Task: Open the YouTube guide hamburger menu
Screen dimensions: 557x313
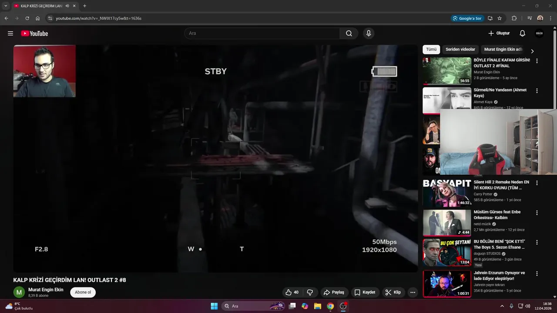Action: tap(10, 33)
